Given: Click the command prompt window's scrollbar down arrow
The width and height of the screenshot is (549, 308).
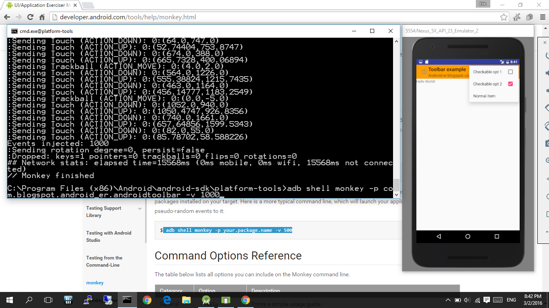Looking at the screenshot, I should 397,194.
